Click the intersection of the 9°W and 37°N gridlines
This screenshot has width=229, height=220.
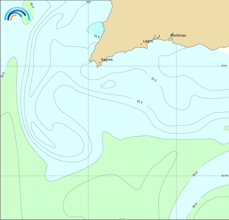click(x=89, y=66)
